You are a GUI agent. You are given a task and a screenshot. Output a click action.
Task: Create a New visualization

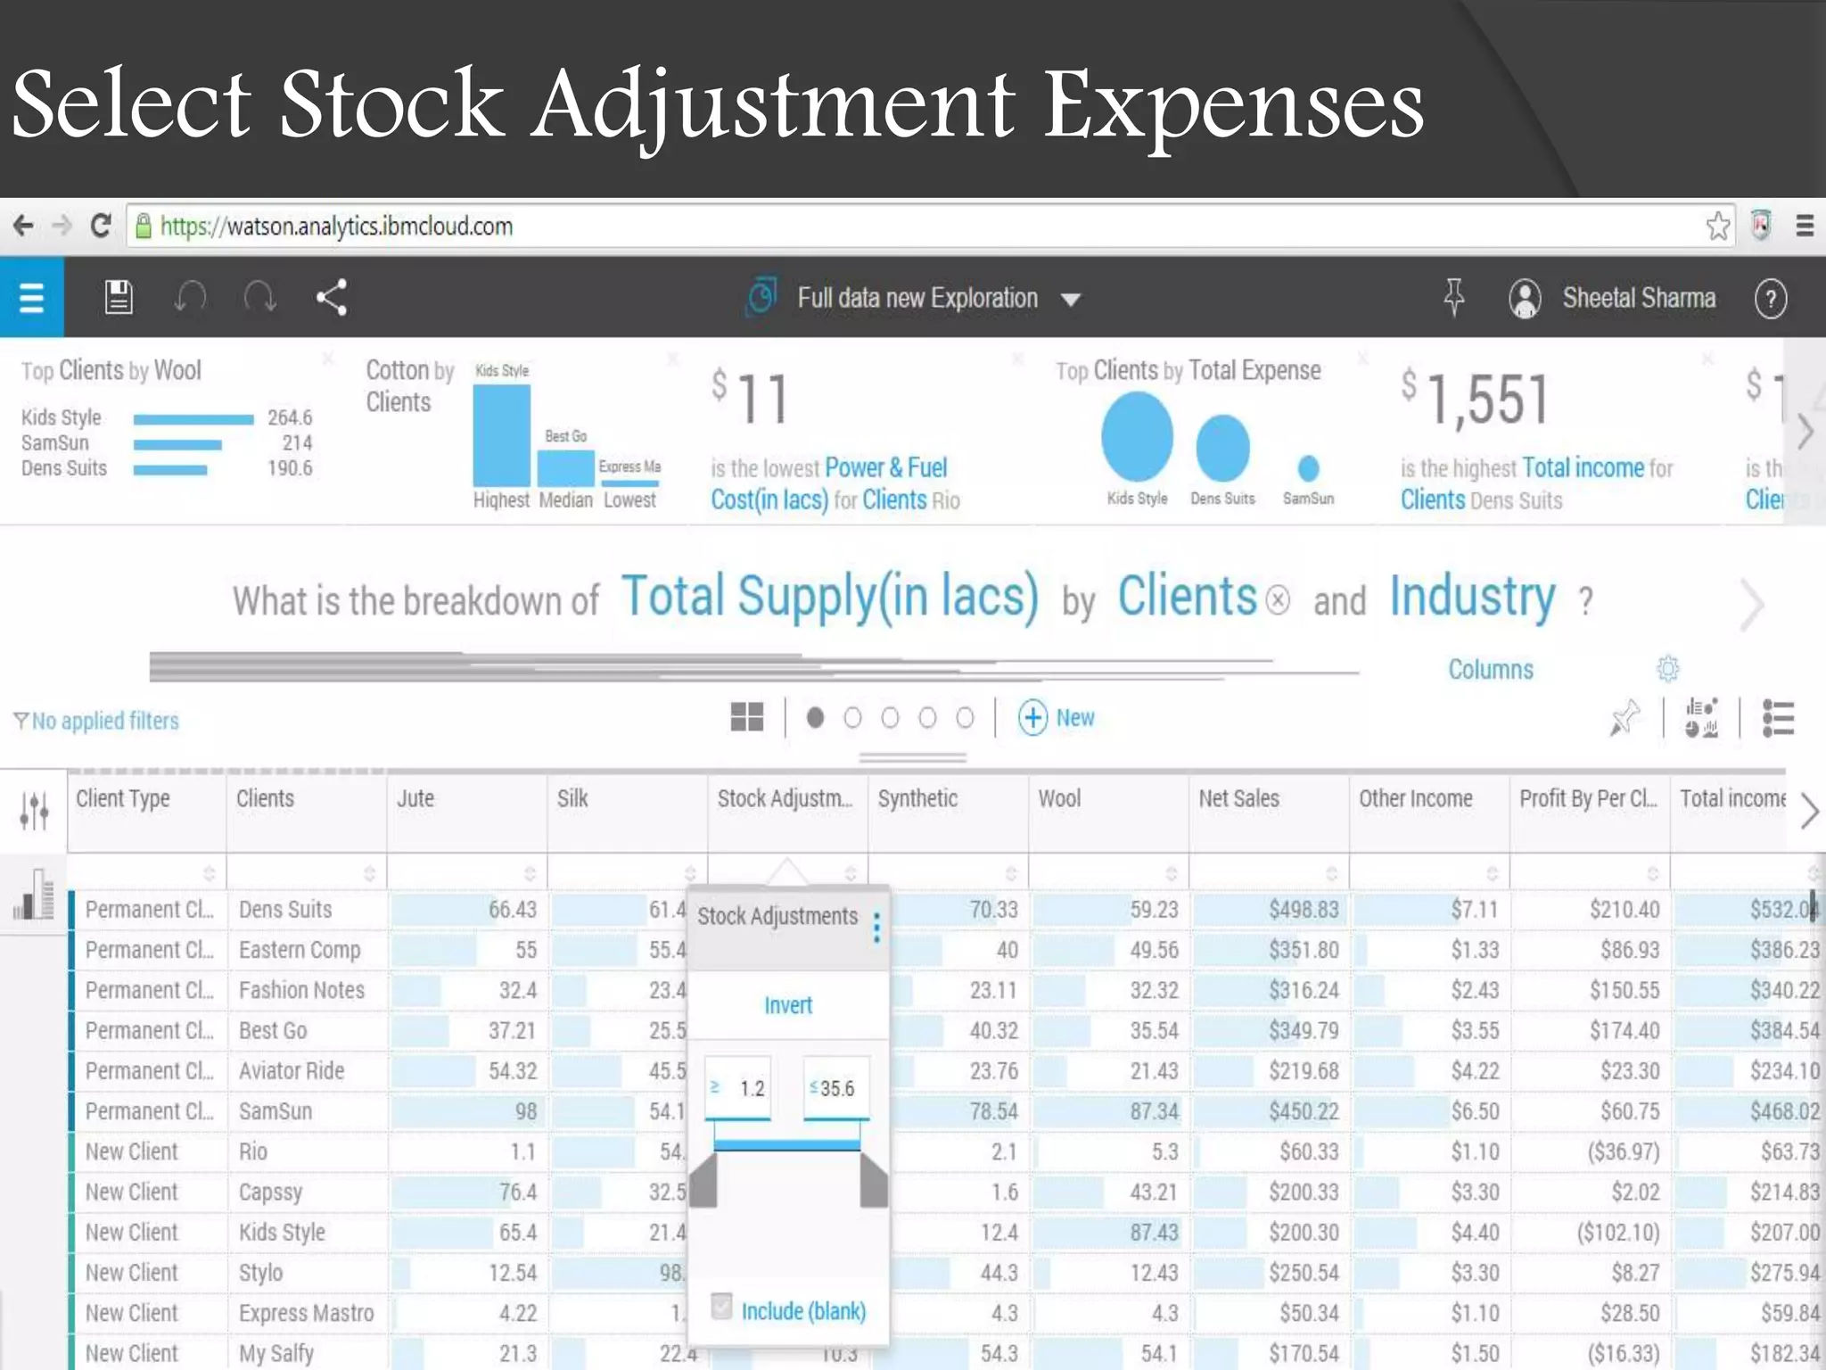coord(1057,718)
